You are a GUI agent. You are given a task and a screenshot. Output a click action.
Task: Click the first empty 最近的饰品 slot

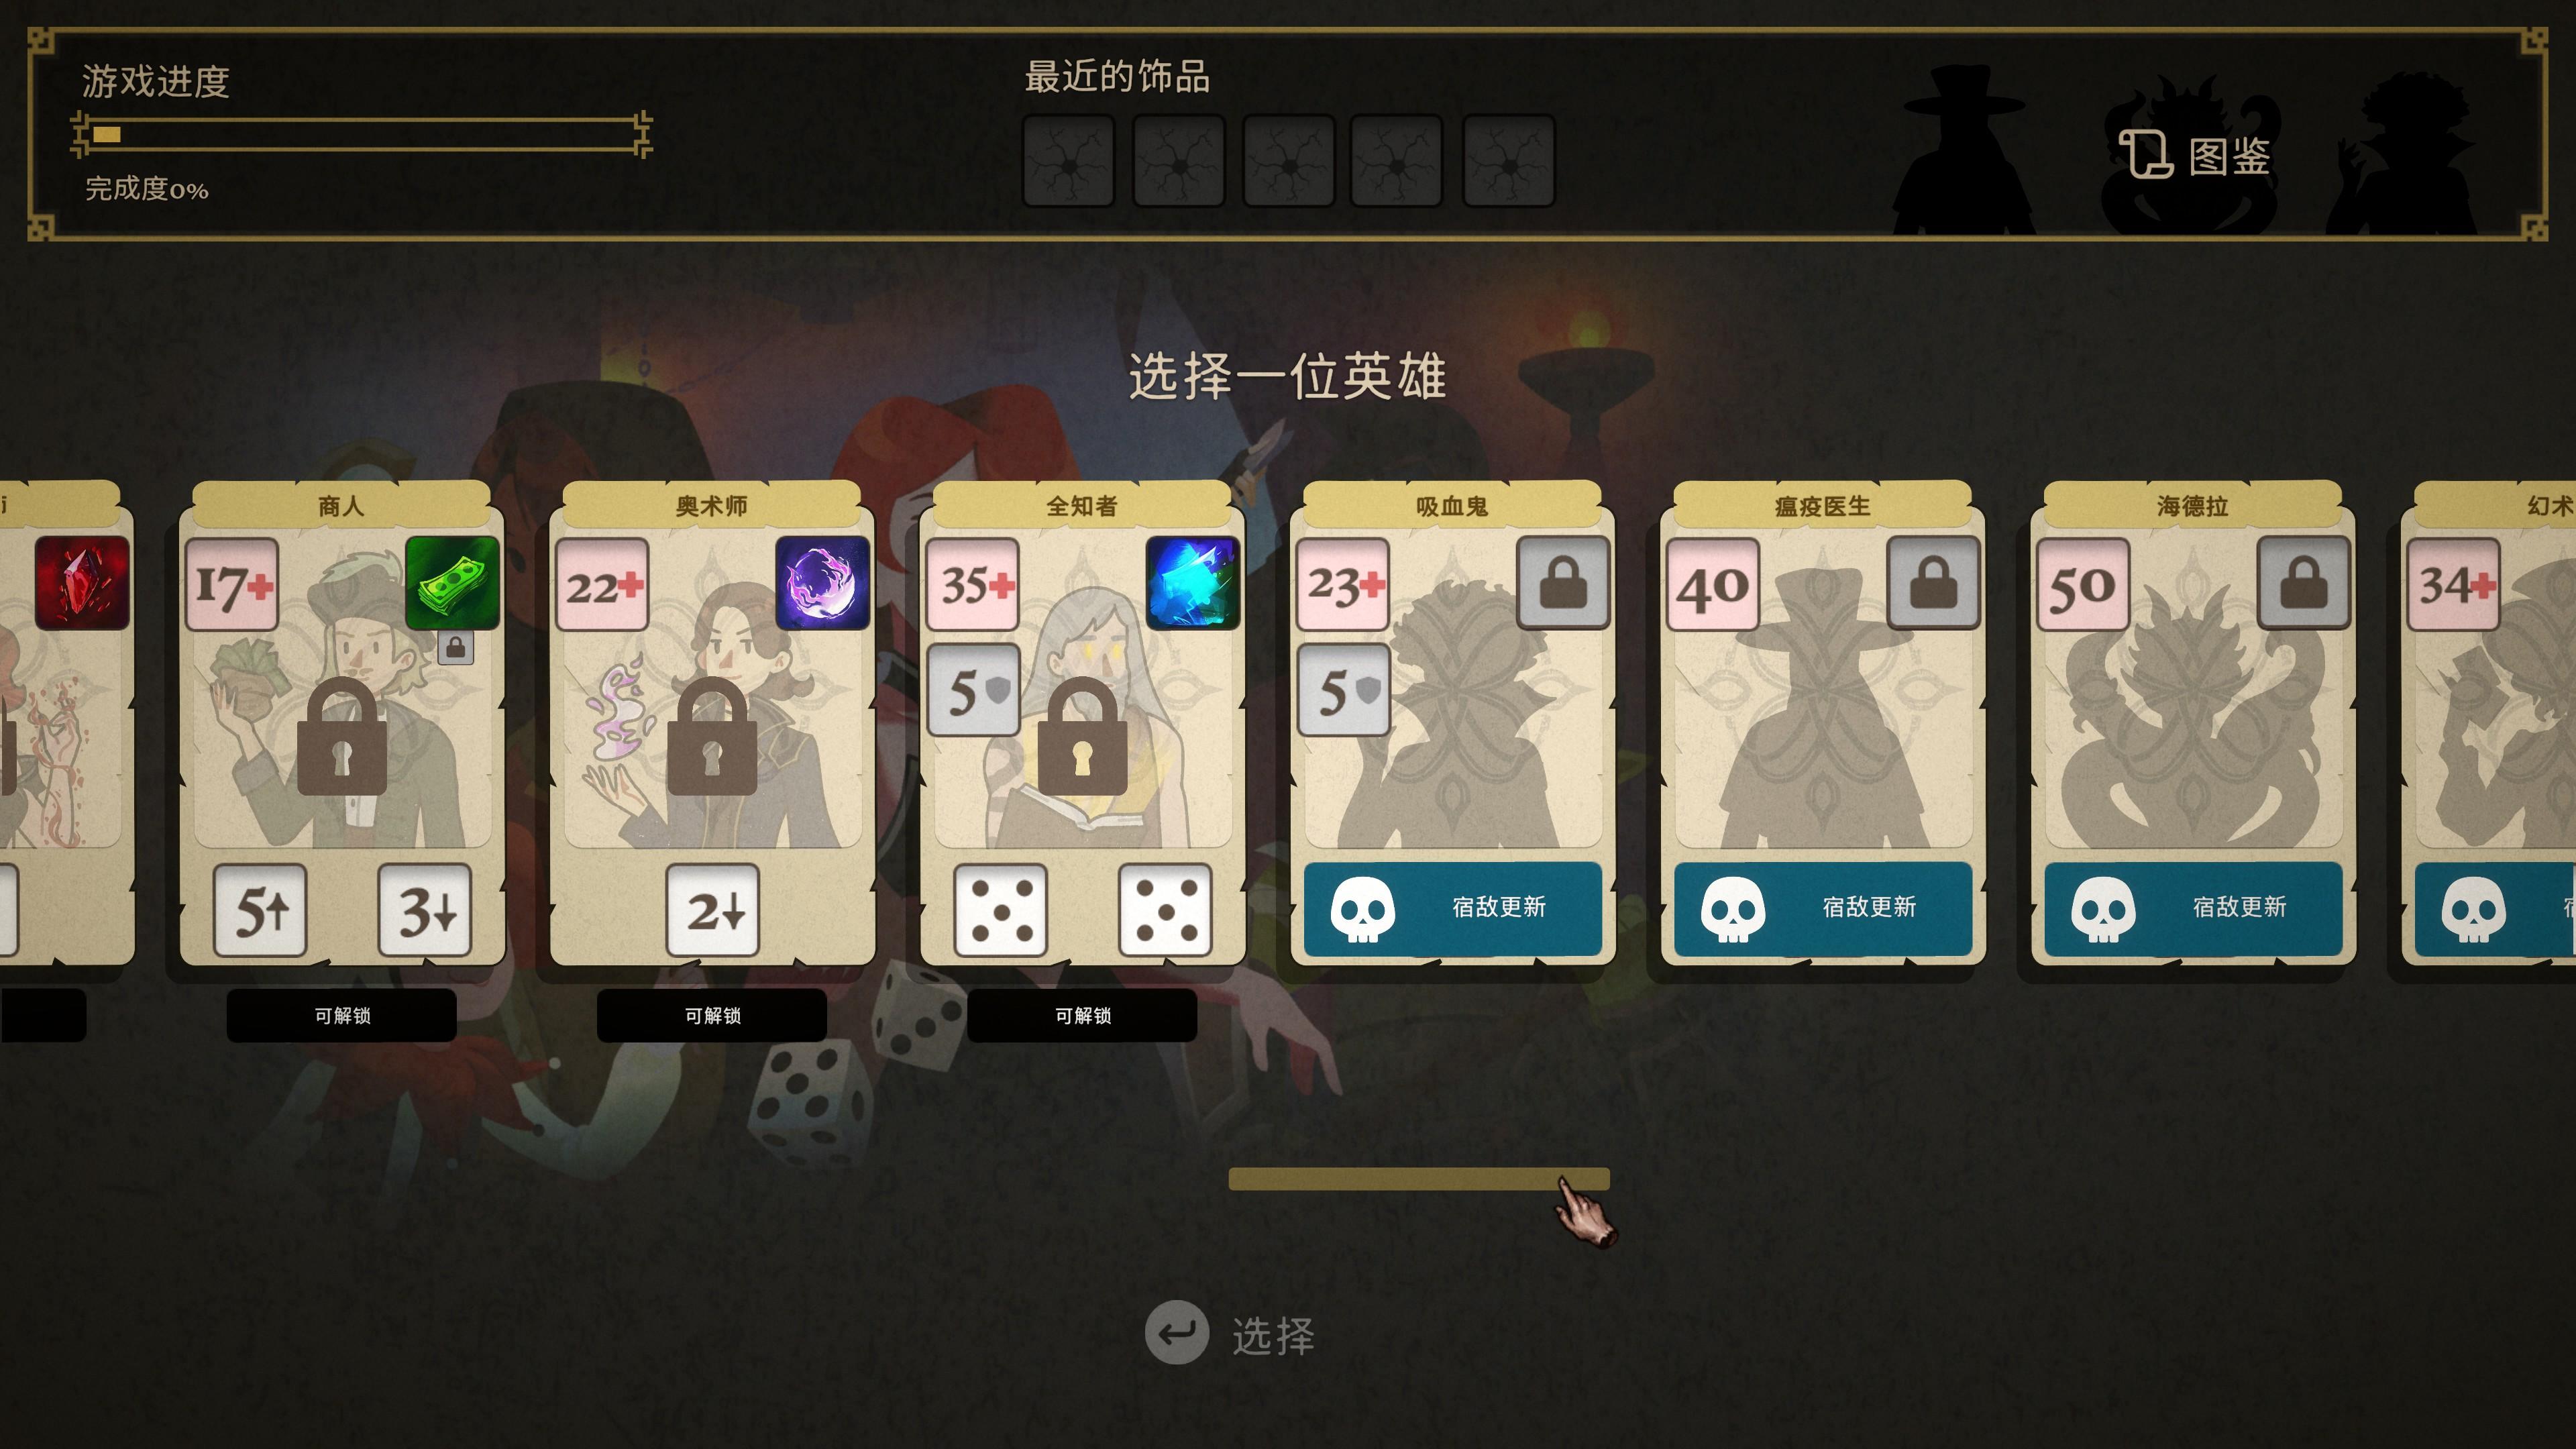pos(1068,161)
